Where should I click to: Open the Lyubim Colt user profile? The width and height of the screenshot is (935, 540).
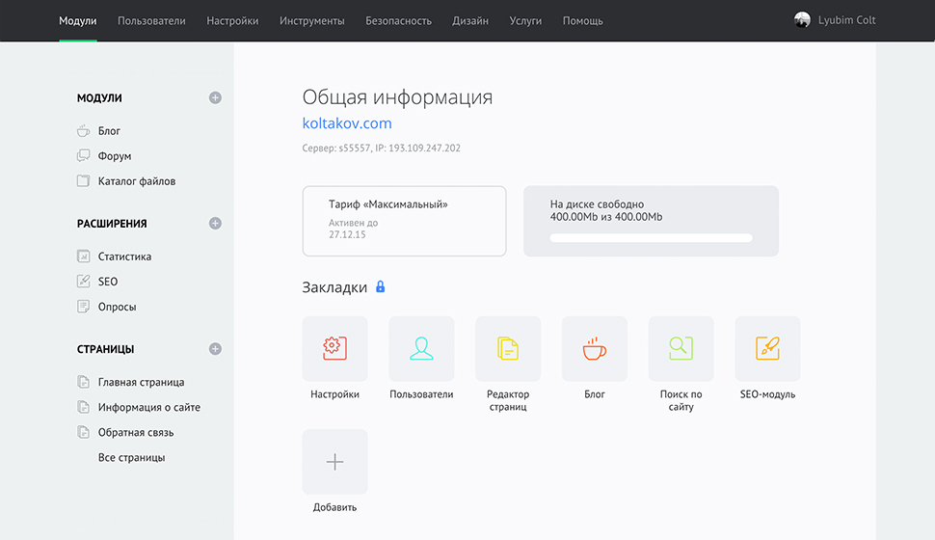(835, 19)
